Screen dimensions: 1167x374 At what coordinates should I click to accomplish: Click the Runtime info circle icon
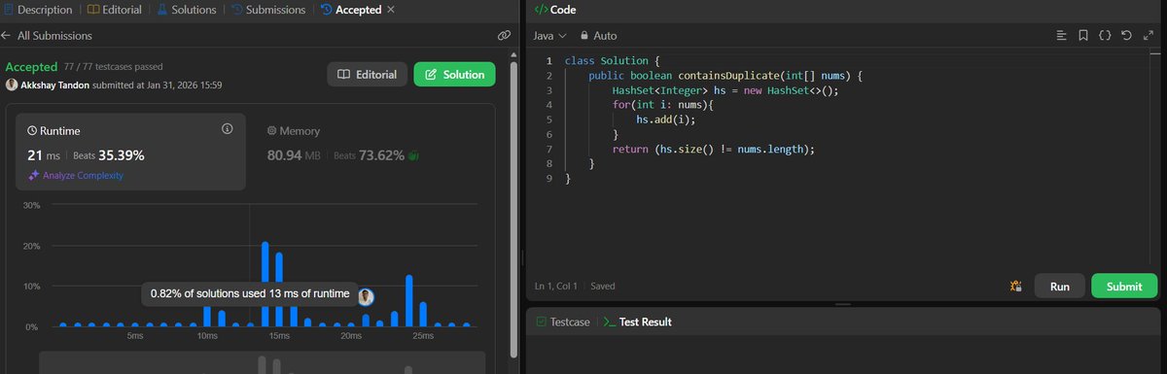click(228, 128)
